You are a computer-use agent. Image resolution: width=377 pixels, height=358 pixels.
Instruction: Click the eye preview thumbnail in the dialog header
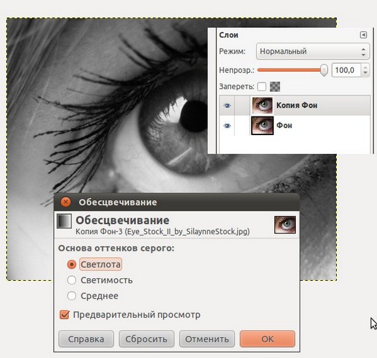pyautogui.click(x=285, y=225)
